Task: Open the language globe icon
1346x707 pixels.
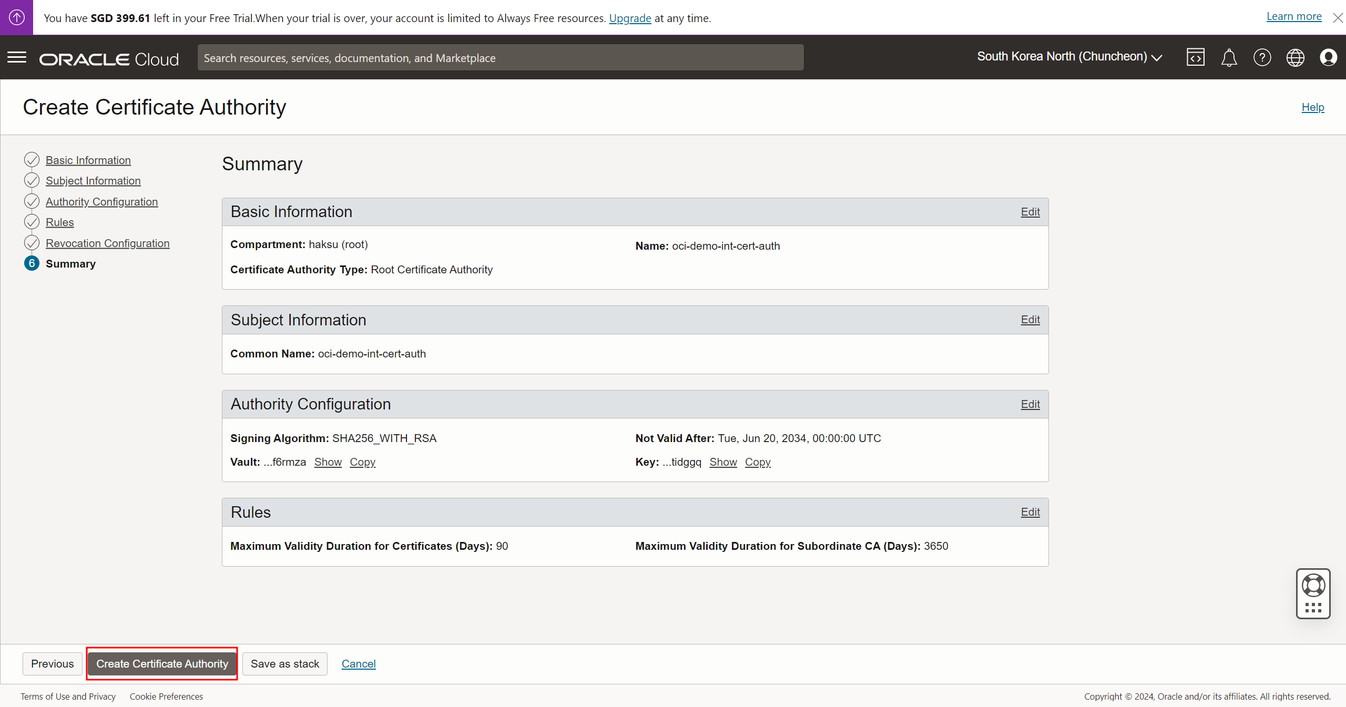Action: [1295, 57]
